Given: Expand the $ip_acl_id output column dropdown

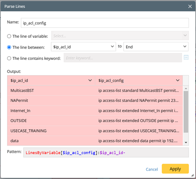Looking at the screenshot, I should pos(90,80).
